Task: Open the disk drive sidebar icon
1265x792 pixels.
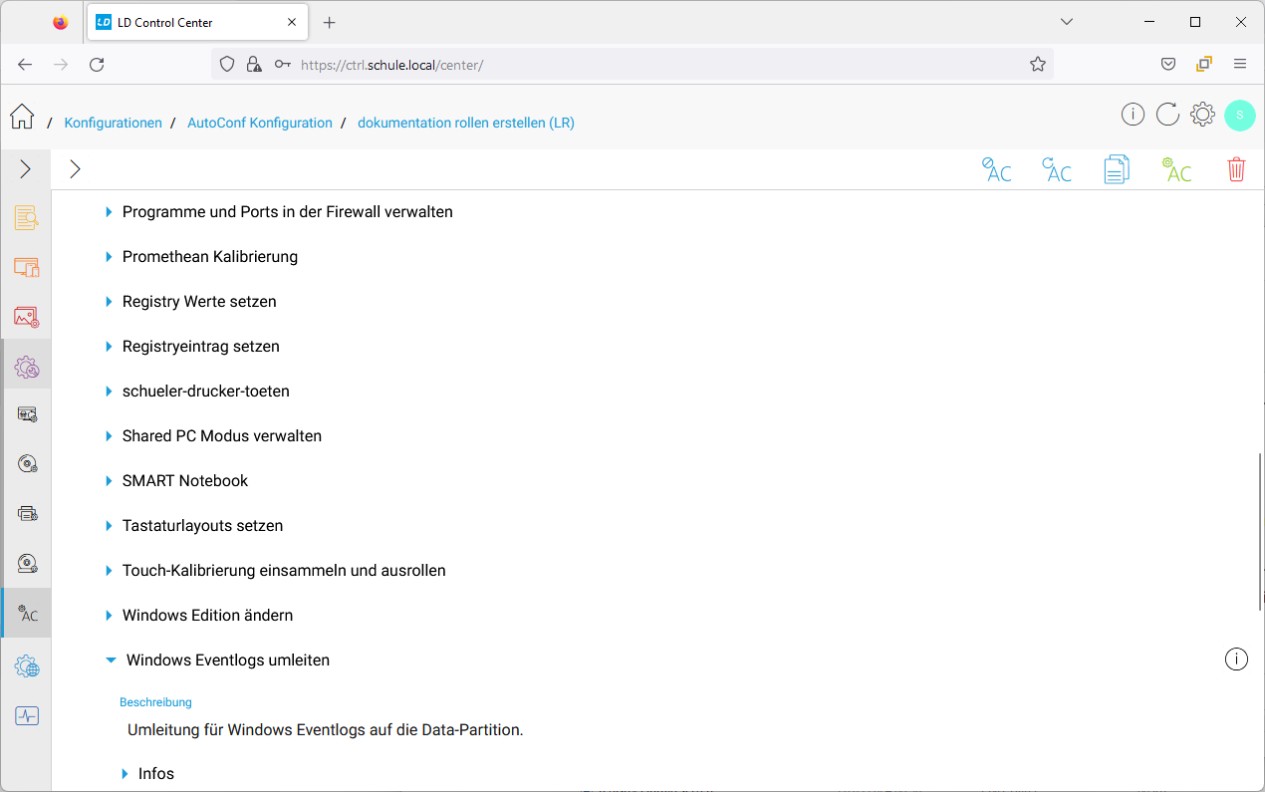Action: tap(27, 564)
